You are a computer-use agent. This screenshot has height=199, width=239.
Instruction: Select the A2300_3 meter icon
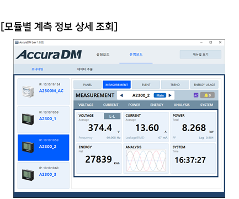(28, 175)
